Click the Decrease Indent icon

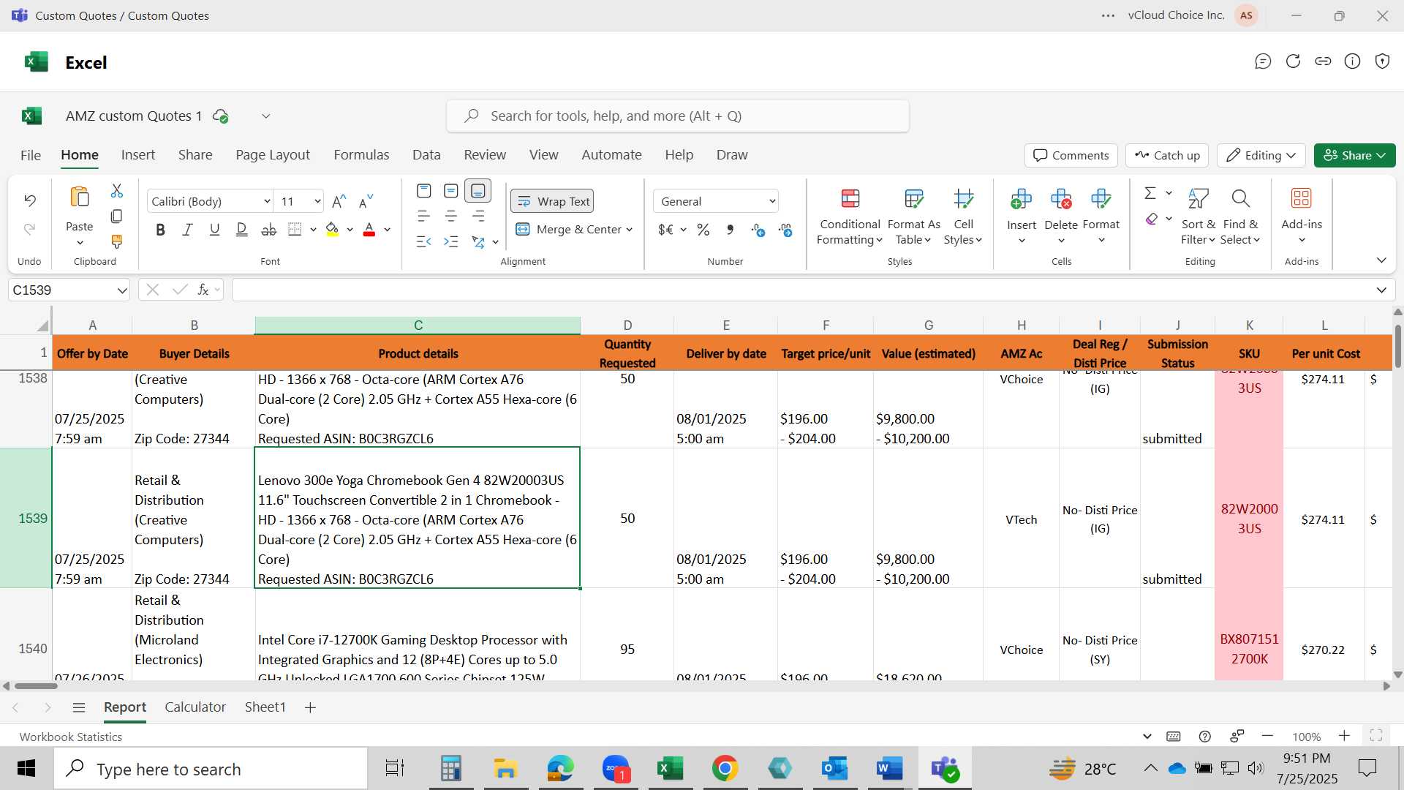(x=423, y=241)
